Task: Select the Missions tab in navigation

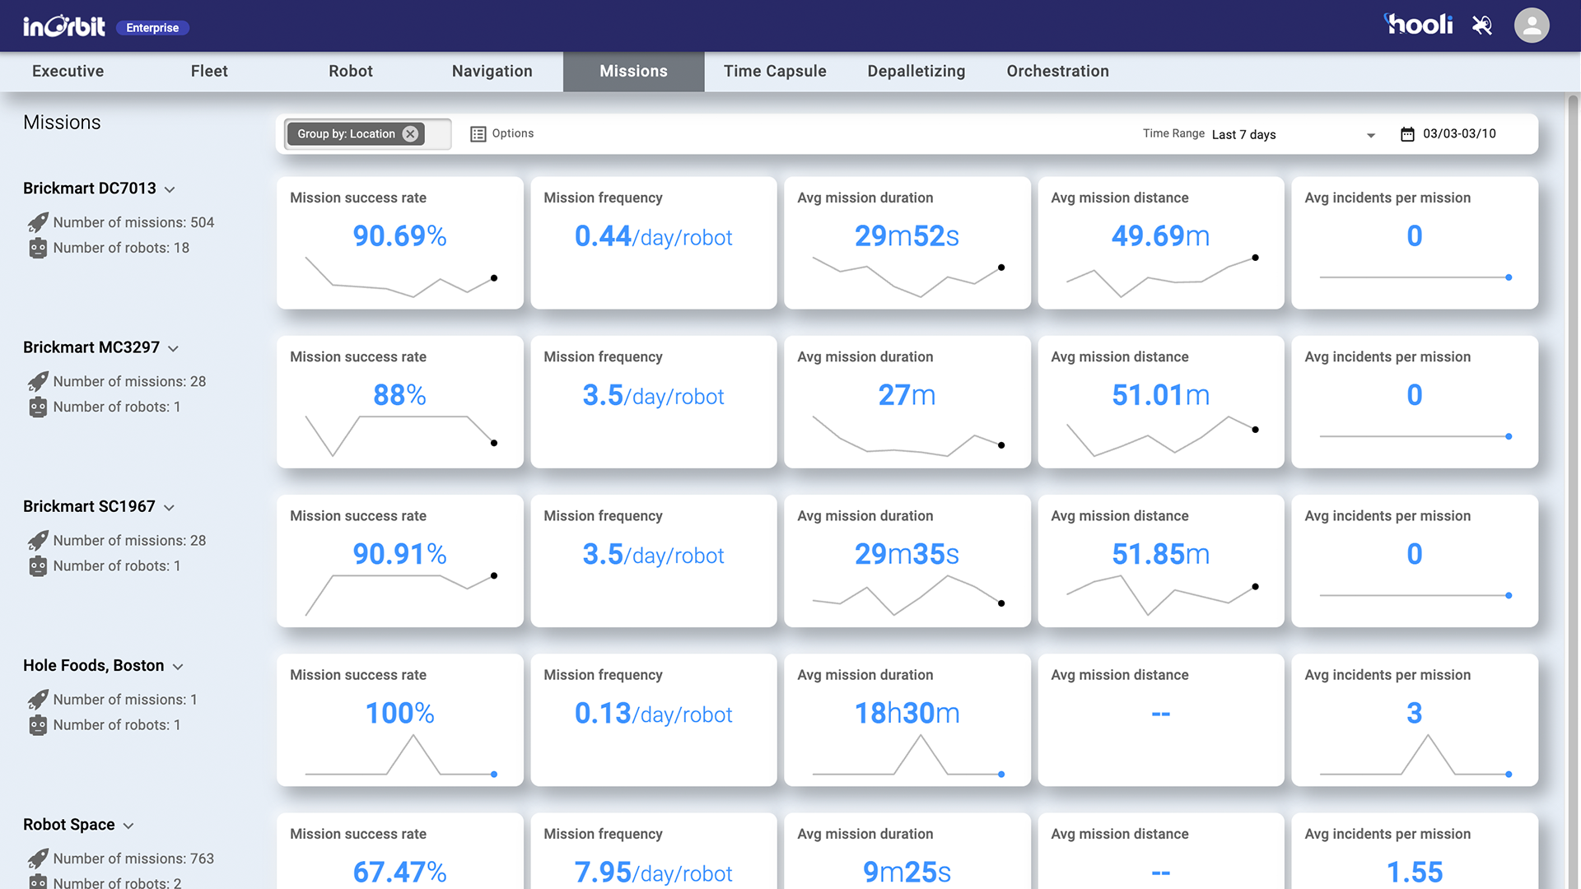Action: tap(633, 71)
